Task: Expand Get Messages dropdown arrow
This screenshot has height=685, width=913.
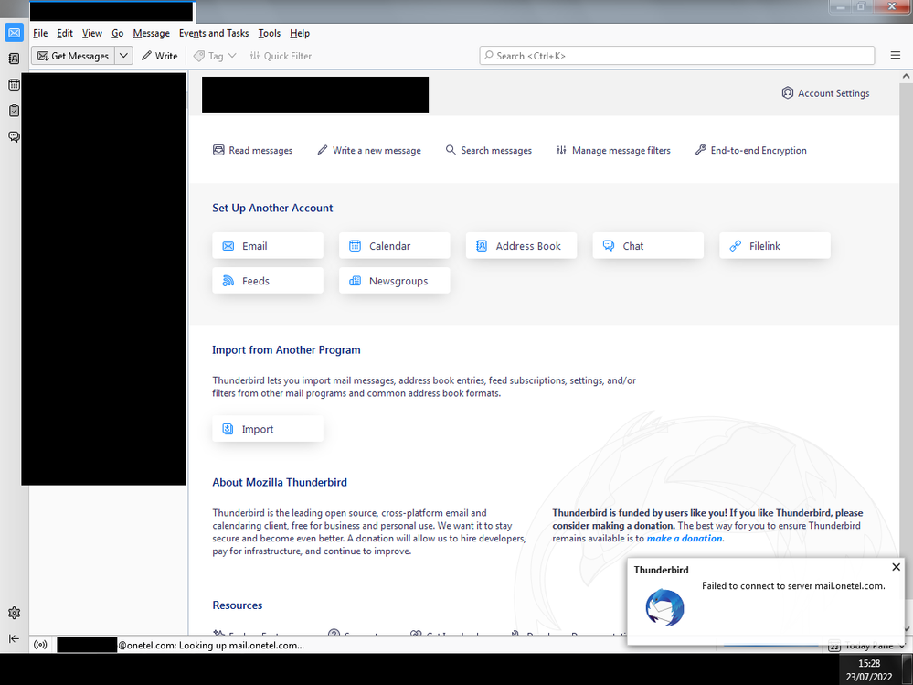Action: click(124, 56)
